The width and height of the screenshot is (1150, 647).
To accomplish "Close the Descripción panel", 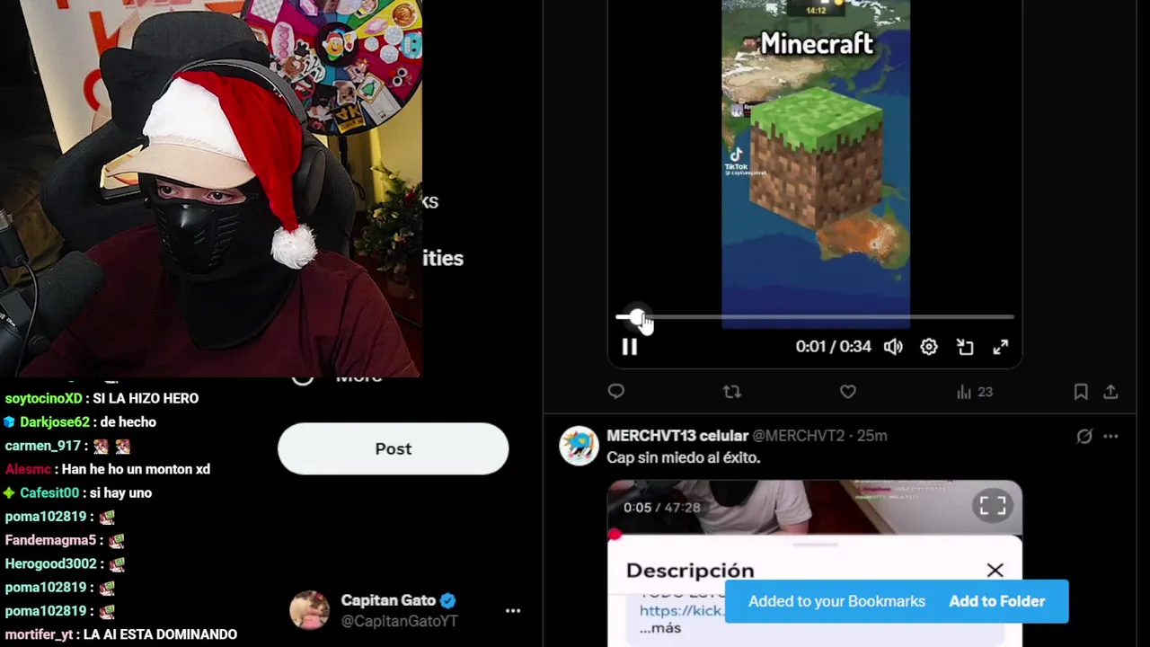I will coord(995,571).
